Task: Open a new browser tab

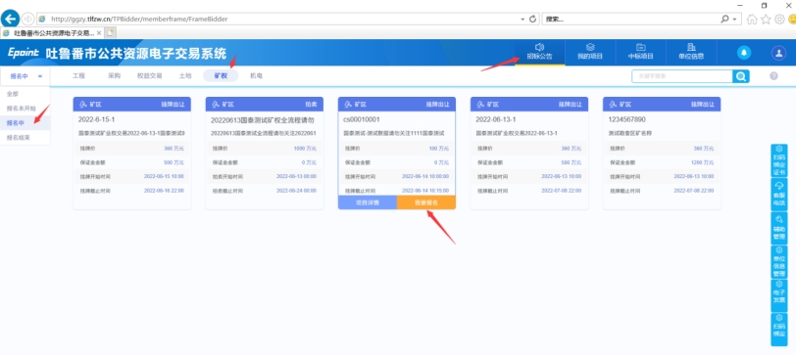Action: [110, 33]
